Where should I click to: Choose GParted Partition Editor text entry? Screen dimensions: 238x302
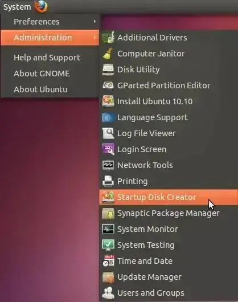164,85
